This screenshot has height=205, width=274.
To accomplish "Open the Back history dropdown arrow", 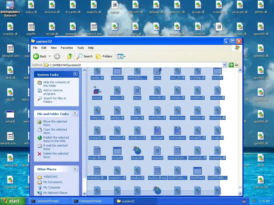I will tap(50, 56).
